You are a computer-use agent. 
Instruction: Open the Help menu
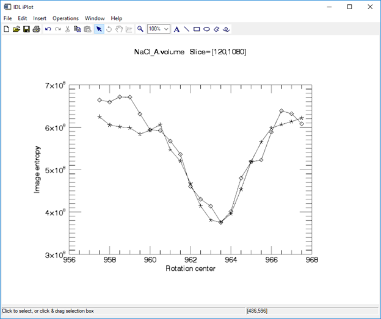117,18
